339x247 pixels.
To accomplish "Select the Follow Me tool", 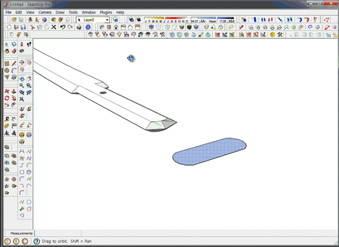I will click(x=14, y=98).
